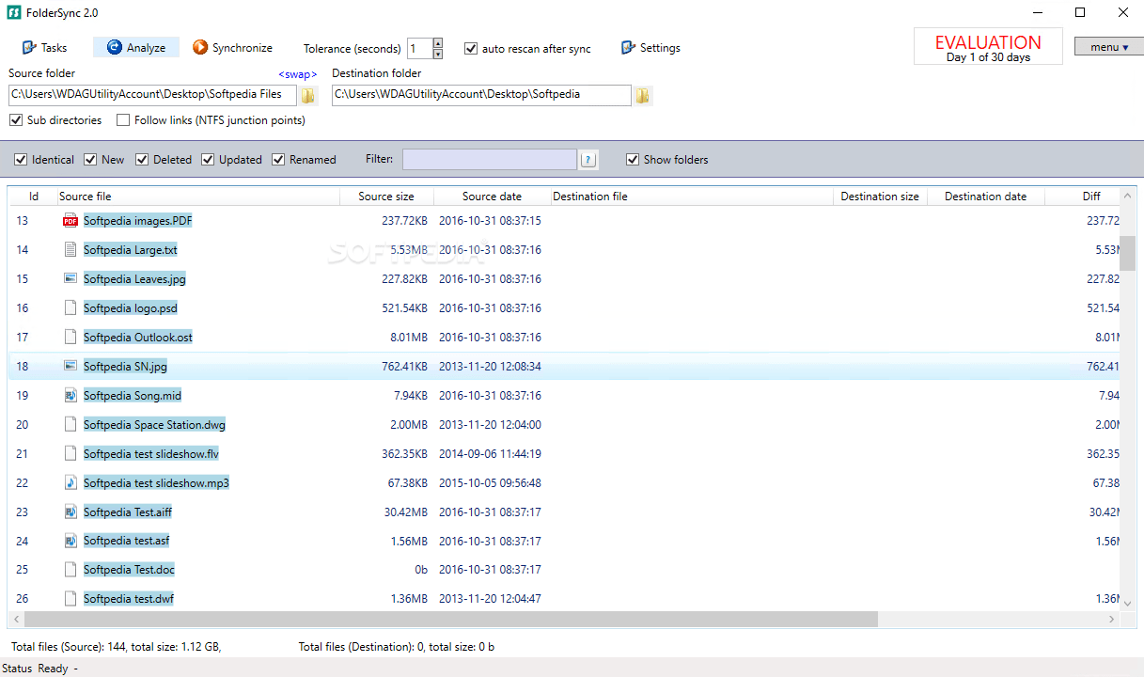Screen dimensions: 1144x677
Task: Select Softpedia Leaves.jpg file name
Action: (x=135, y=279)
